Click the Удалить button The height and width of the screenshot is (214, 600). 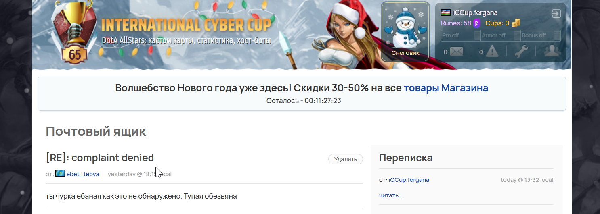click(x=346, y=159)
